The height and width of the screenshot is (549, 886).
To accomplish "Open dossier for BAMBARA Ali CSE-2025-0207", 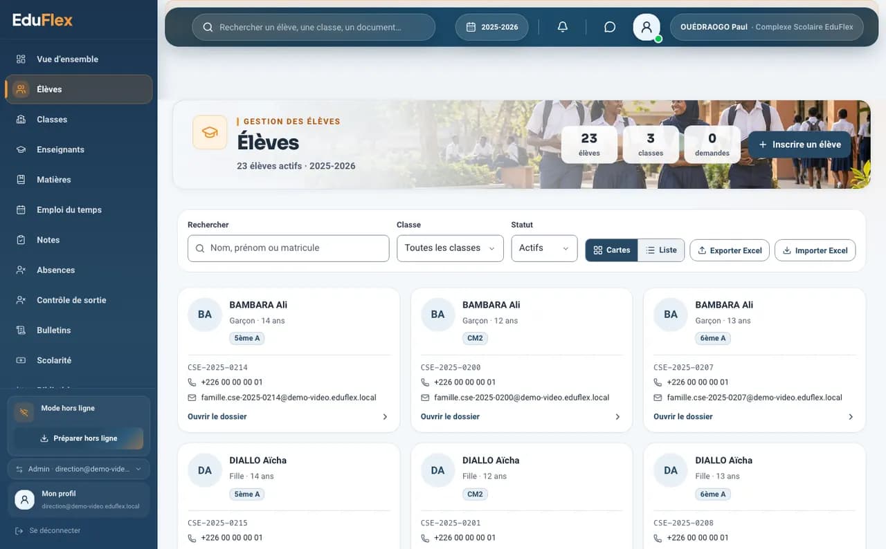I will 754,417.
